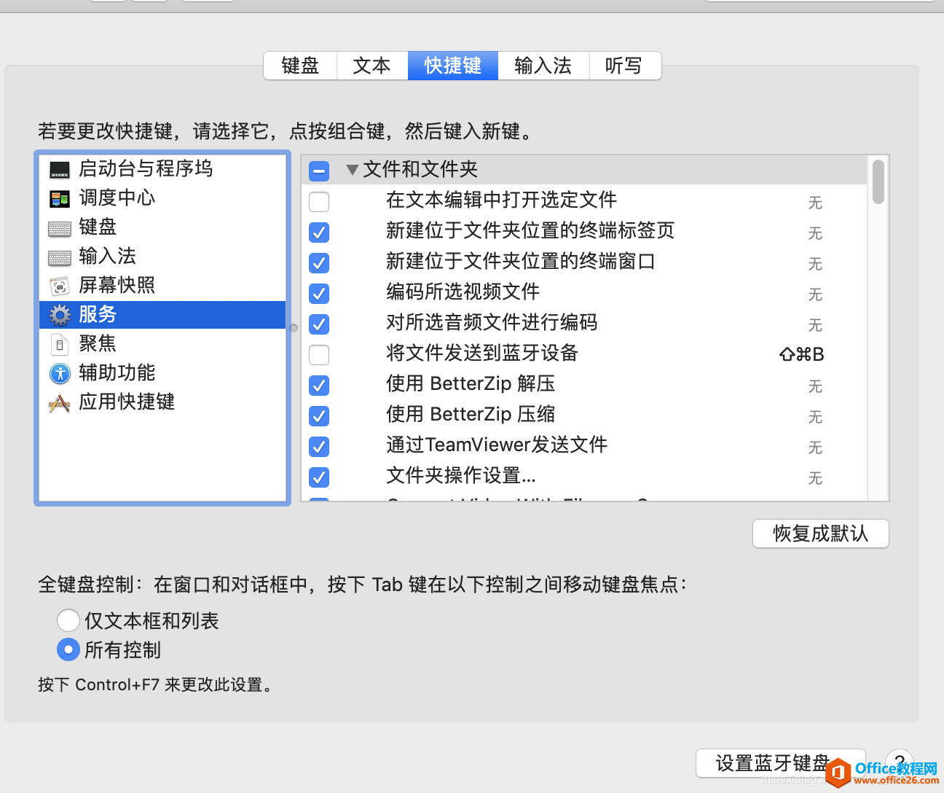Click the app shortcuts icon beside 应用快捷键
The image size is (944, 793).
[60, 403]
